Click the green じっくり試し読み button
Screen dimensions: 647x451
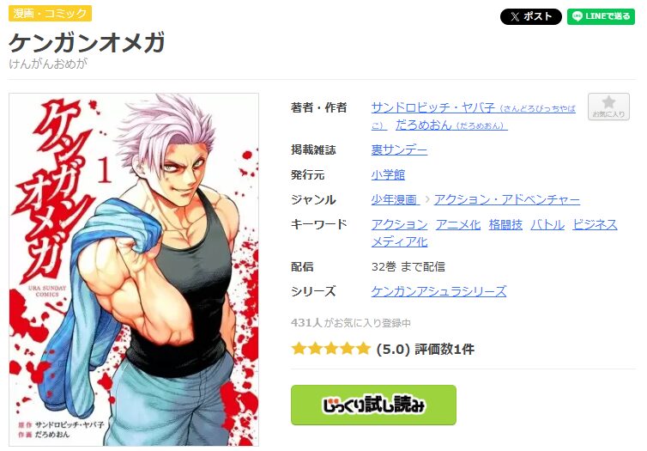[x=373, y=405]
